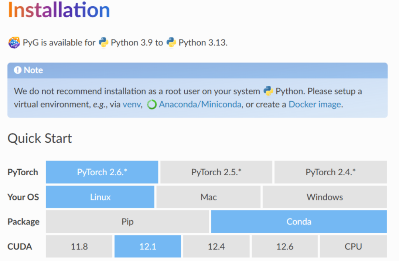
Task: Click the exclamation icon in the Note header
Action: point(18,70)
